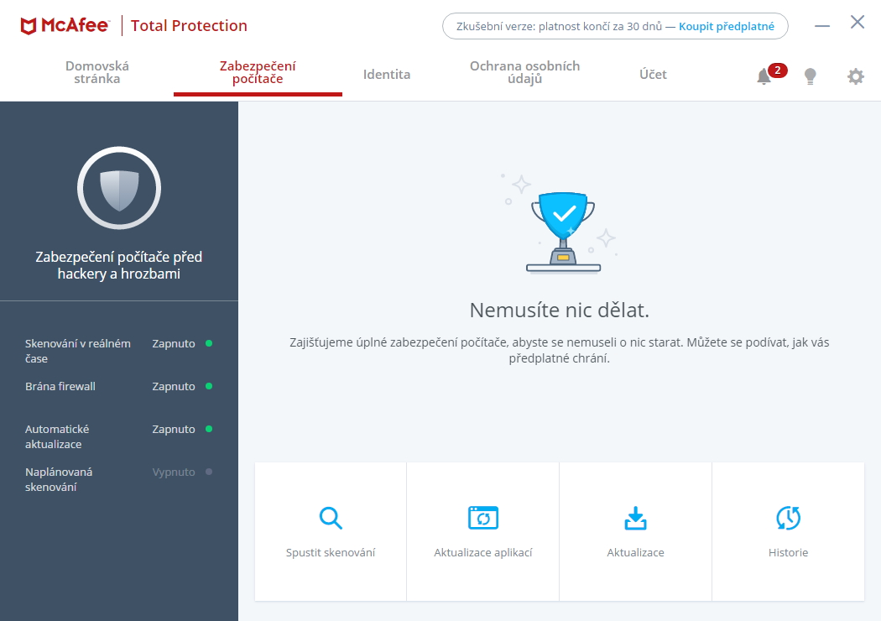Switch to the Domovská stránka tab

point(97,72)
